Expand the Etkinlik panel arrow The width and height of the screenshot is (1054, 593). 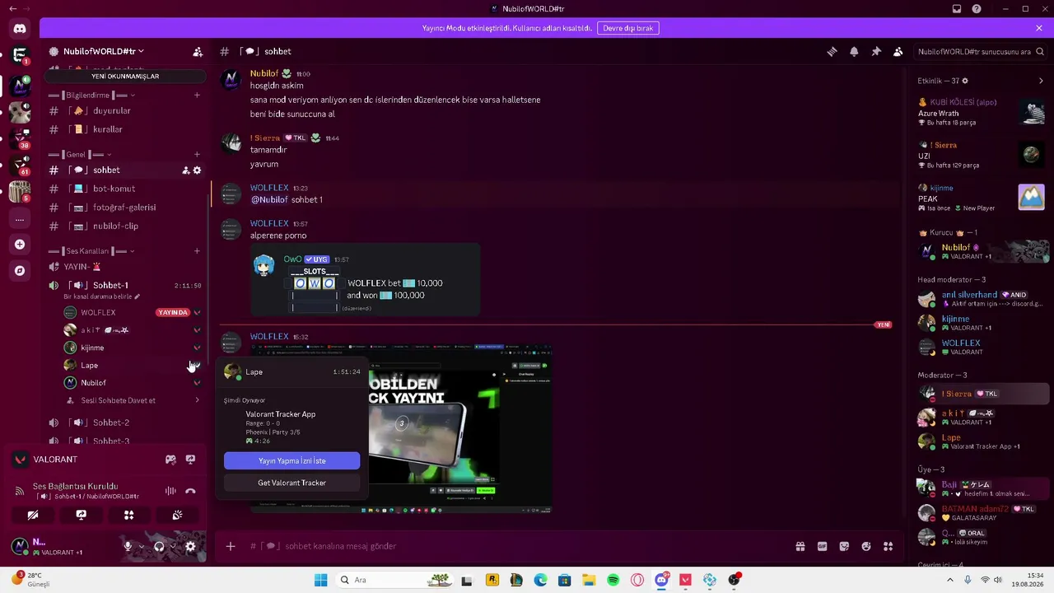pos(1041,81)
